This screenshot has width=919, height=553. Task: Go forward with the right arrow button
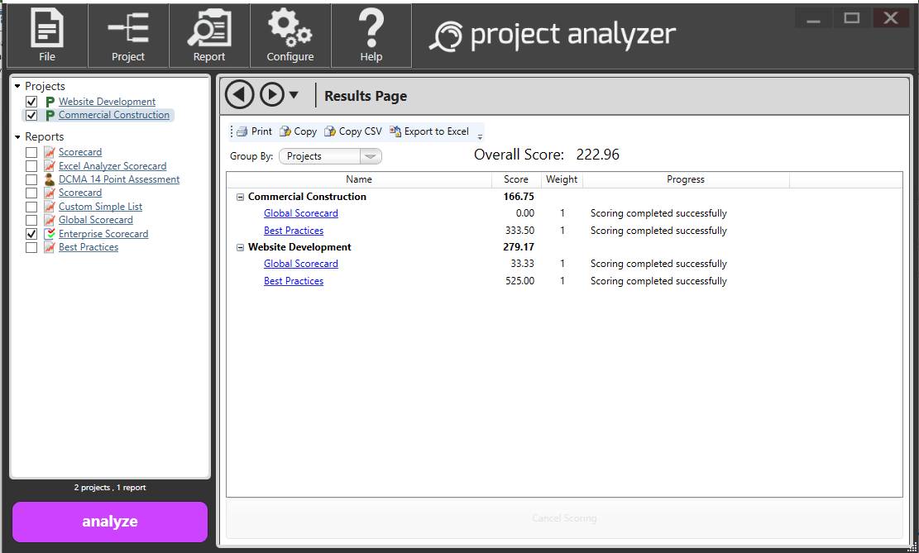[272, 95]
